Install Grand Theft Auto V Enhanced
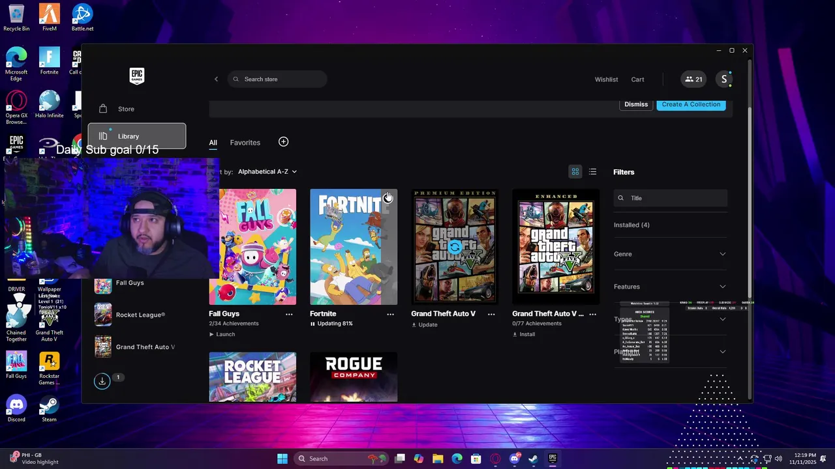This screenshot has width=835, height=469. click(x=524, y=334)
